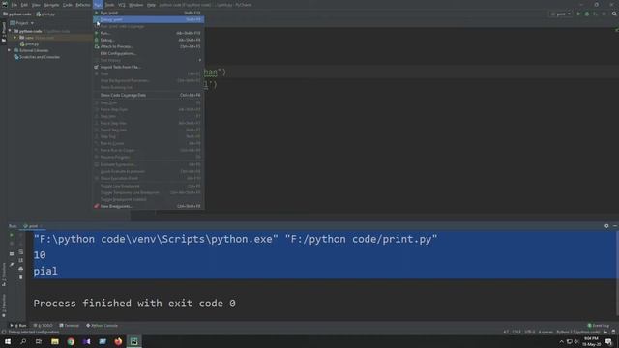Click the pin tab icon in Run panel
Screen dimensions: 619x348
coord(12,264)
